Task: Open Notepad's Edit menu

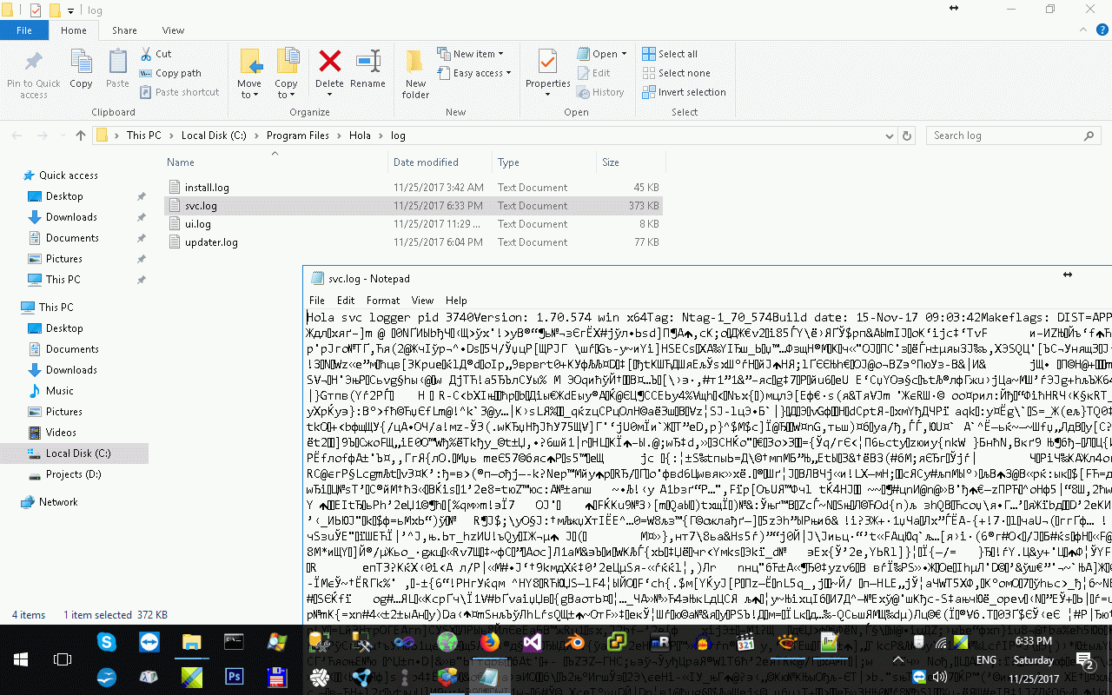Action: (x=345, y=301)
